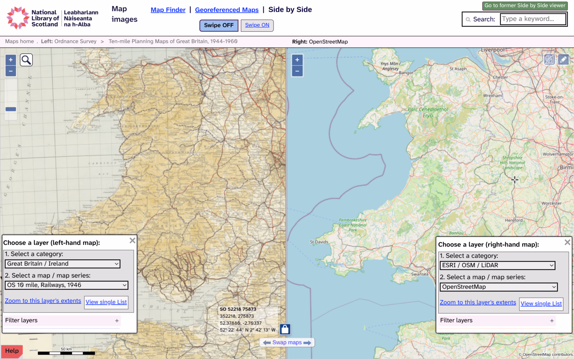Zoom to left layer's extents link
Screen dimensions: 574x359
43,301
